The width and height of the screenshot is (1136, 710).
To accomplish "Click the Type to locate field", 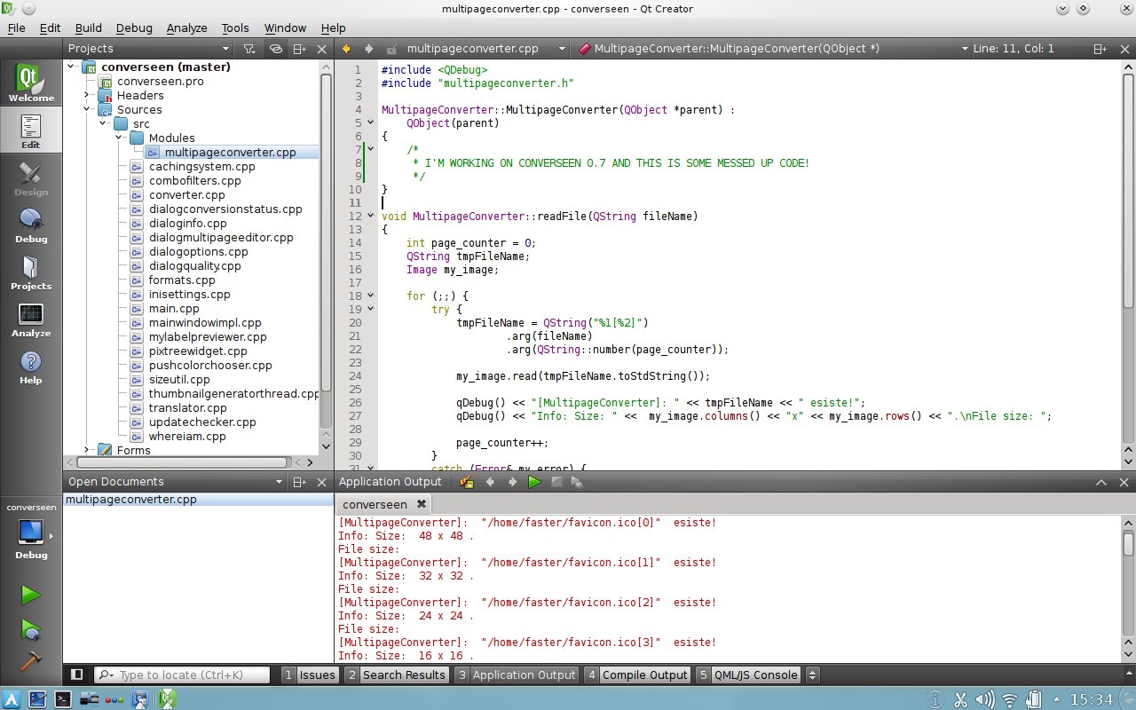I will coord(182,674).
